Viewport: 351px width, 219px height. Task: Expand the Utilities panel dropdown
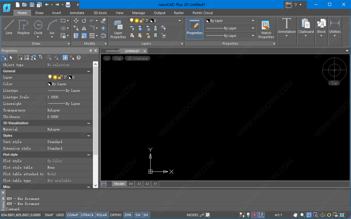335,36
